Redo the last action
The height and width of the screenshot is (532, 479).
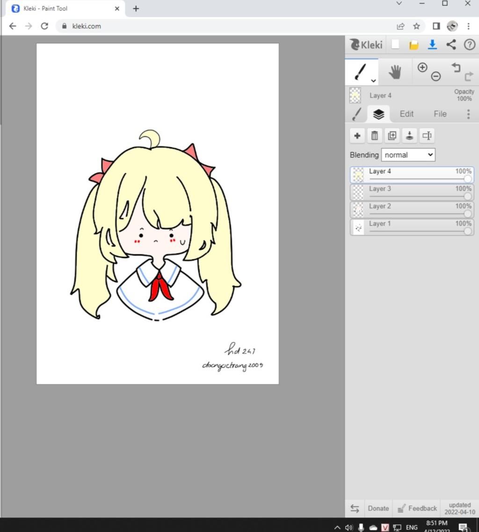click(469, 76)
